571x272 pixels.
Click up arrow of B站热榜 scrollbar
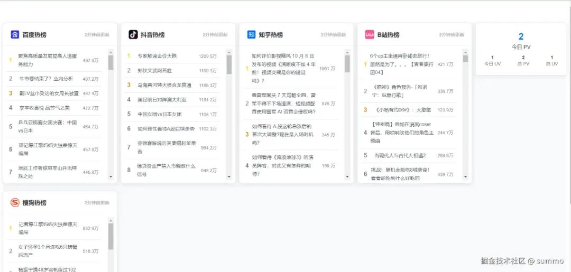point(465,52)
